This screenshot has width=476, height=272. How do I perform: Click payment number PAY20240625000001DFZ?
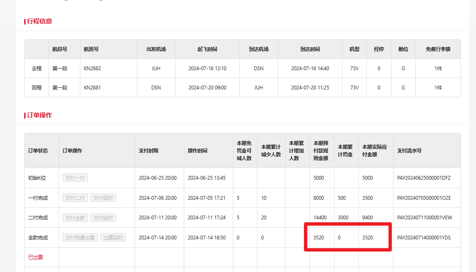[x=424, y=178]
